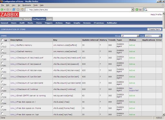Open the Bookmarks menu
165x120 pixels.
[26, 5]
